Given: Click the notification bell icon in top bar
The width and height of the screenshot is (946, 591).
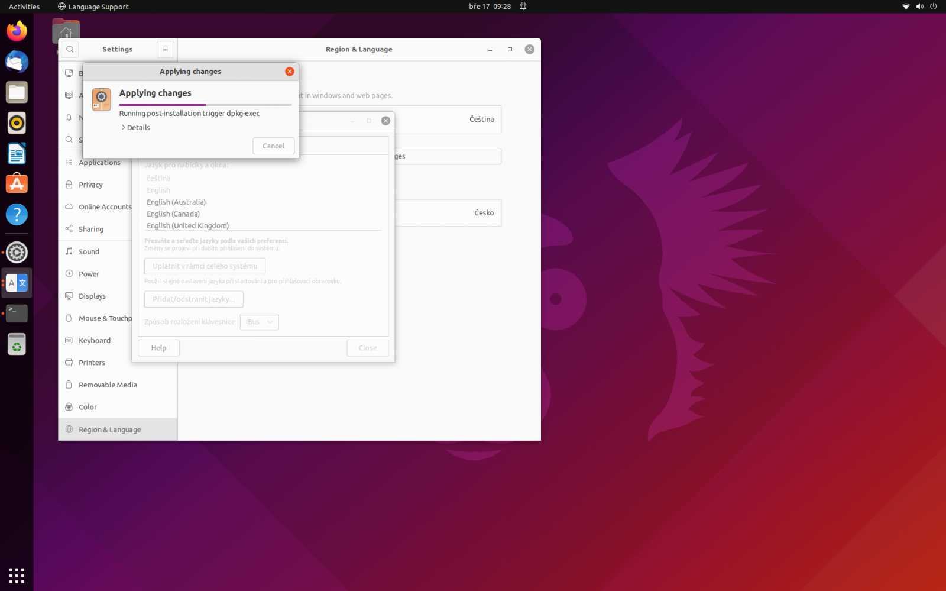Looking at the screenshot, I should coord(523,7).
